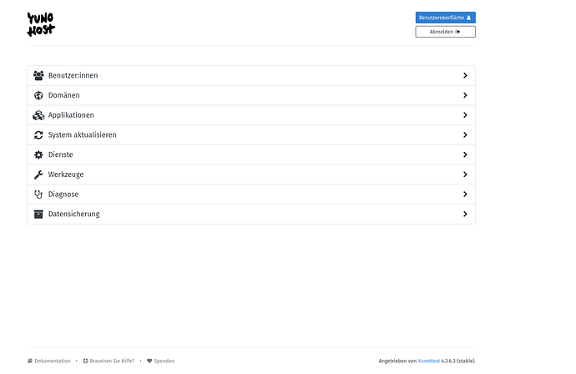Image resolution: width=576 pixels, height=374 pixels.
Task: Click the YunoHost logo
Action: tap(41, 24)
